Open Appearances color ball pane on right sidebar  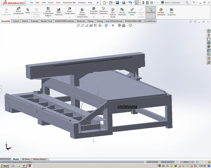(209, 46)
